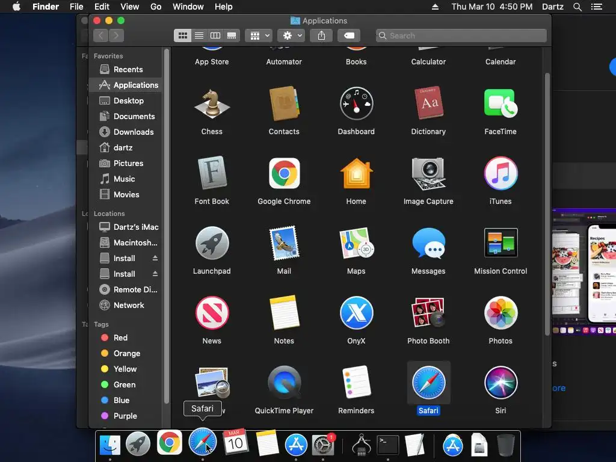Go back with the toolbar back arrow

(x=101, y=35)
